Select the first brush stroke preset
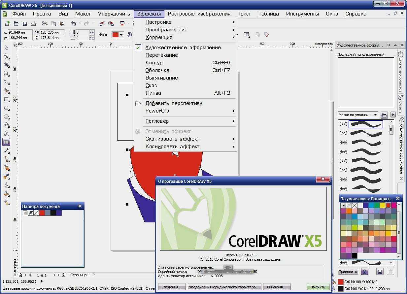This screenshot has width=407, height=294. pos(366,124)
